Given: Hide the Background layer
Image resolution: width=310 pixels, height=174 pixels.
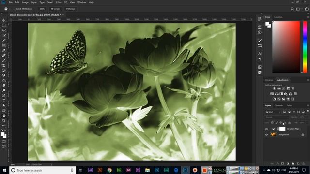Looking at the screenshot, I should 266,135.
